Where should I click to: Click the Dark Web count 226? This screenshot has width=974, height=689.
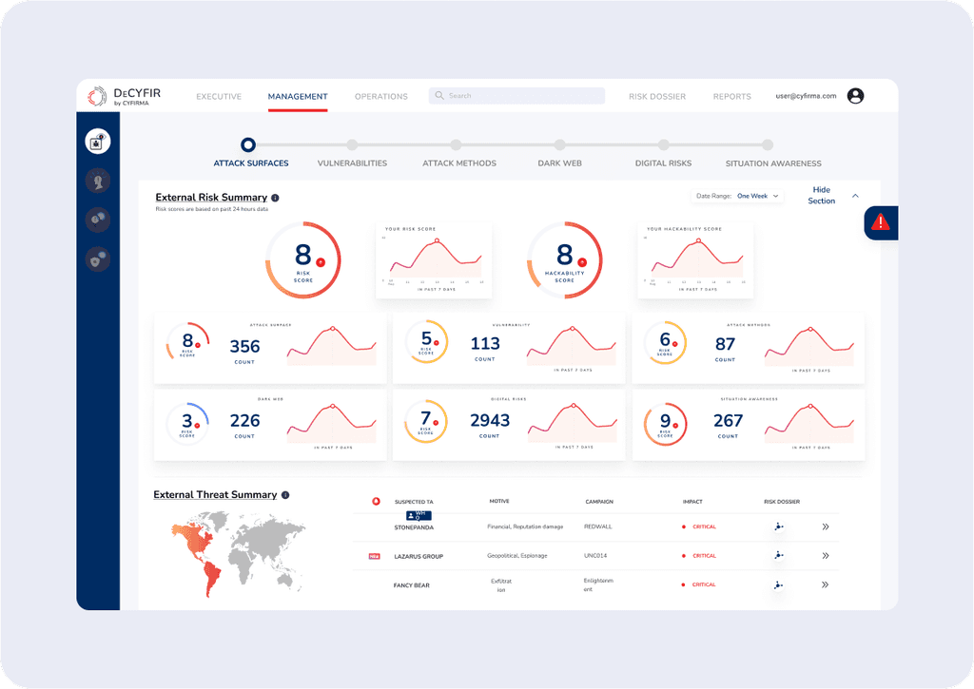click(x=244, y=421)
